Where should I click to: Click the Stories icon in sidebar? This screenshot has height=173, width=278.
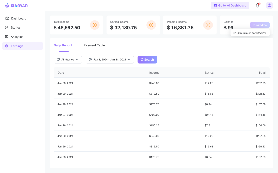coord(7,28)
